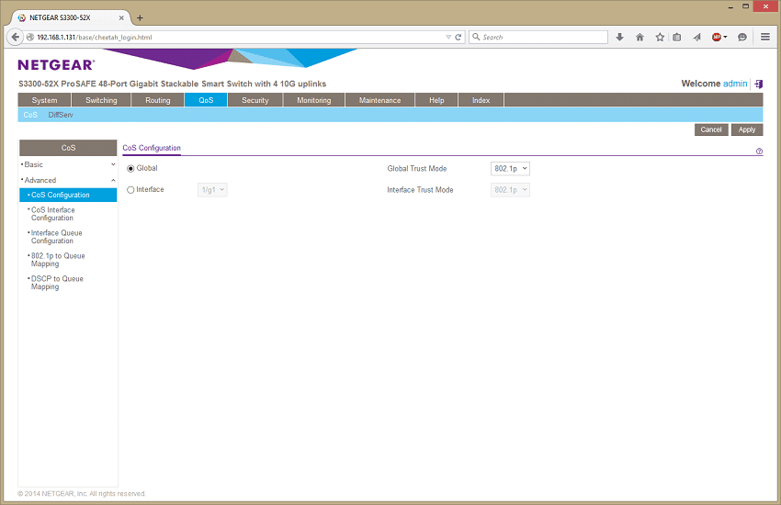Select the Interface radio button
781x505 pixels.
tap(130, 190)
